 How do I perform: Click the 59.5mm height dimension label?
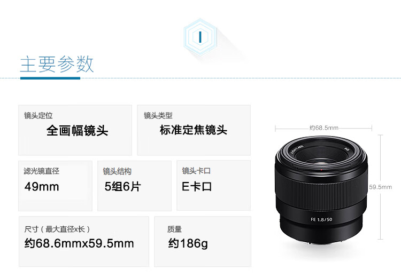[380, 187]
